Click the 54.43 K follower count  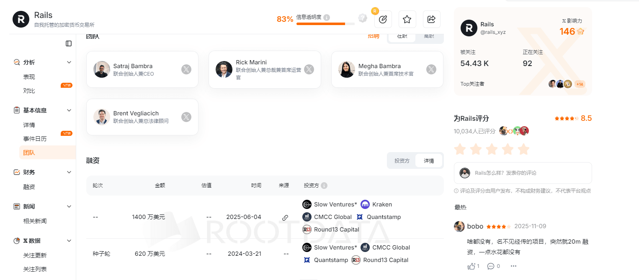pos(474,64)
